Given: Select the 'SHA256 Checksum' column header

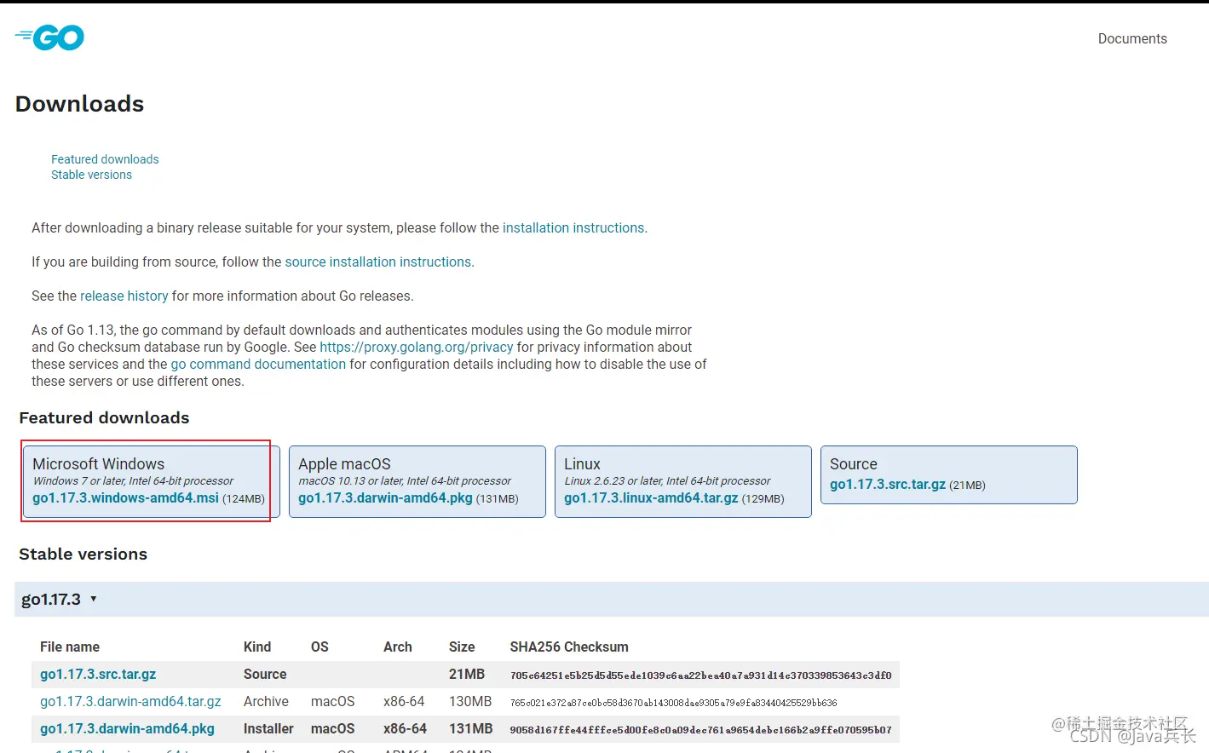Looking at the screenshot, I should pos(569,647).
